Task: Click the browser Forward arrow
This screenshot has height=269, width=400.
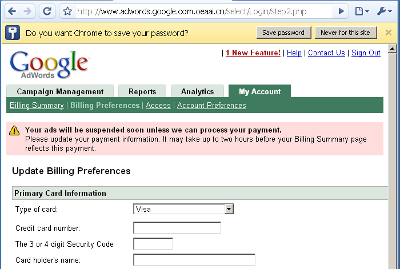Action: [x=27, y=11]
